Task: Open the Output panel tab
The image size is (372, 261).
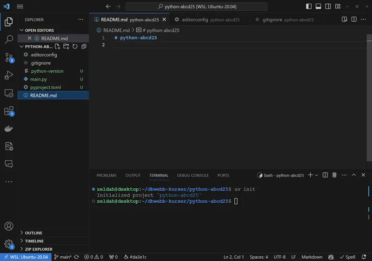Action: [133, 175]
